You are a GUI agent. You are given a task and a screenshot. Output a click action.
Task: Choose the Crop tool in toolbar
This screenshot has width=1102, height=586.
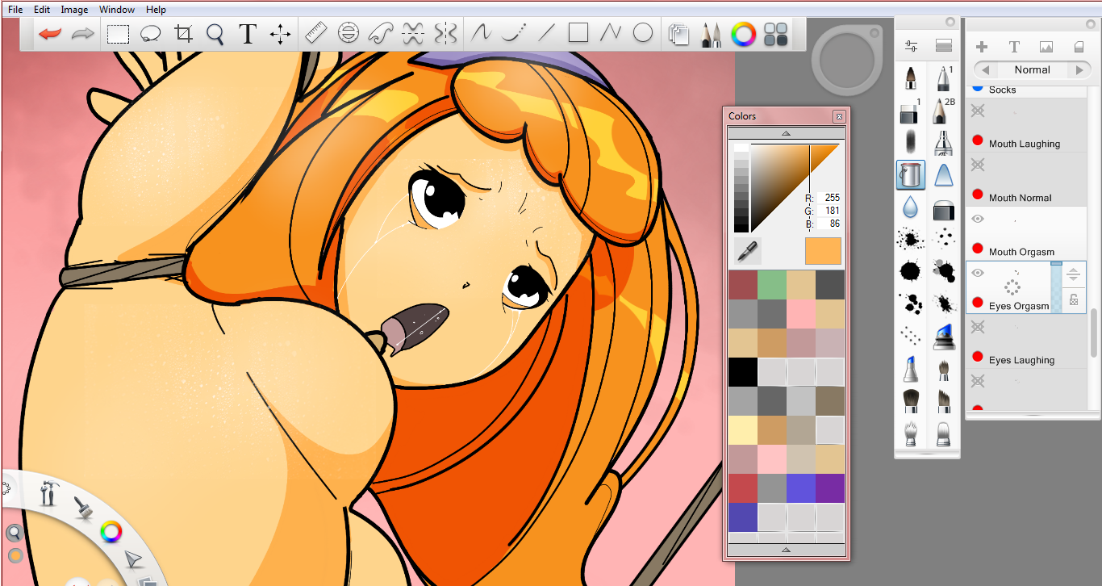(x=184, y=34)
